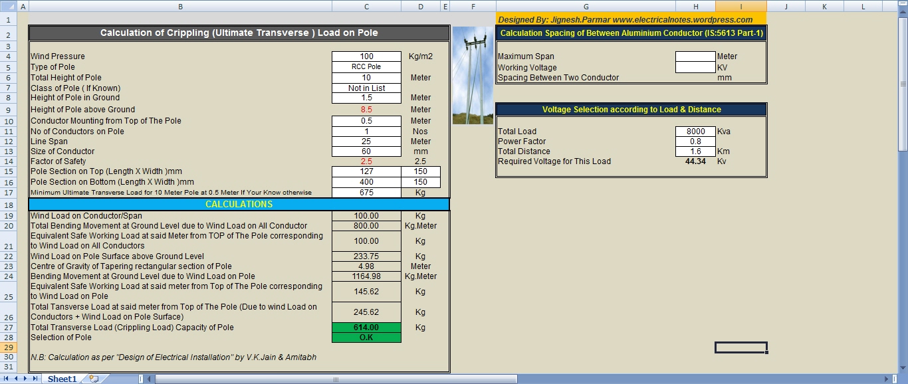Screen dimensions: 908x384
Task: Select green Crippling Load result cell 614.00
Action: [x=366, y=328]
